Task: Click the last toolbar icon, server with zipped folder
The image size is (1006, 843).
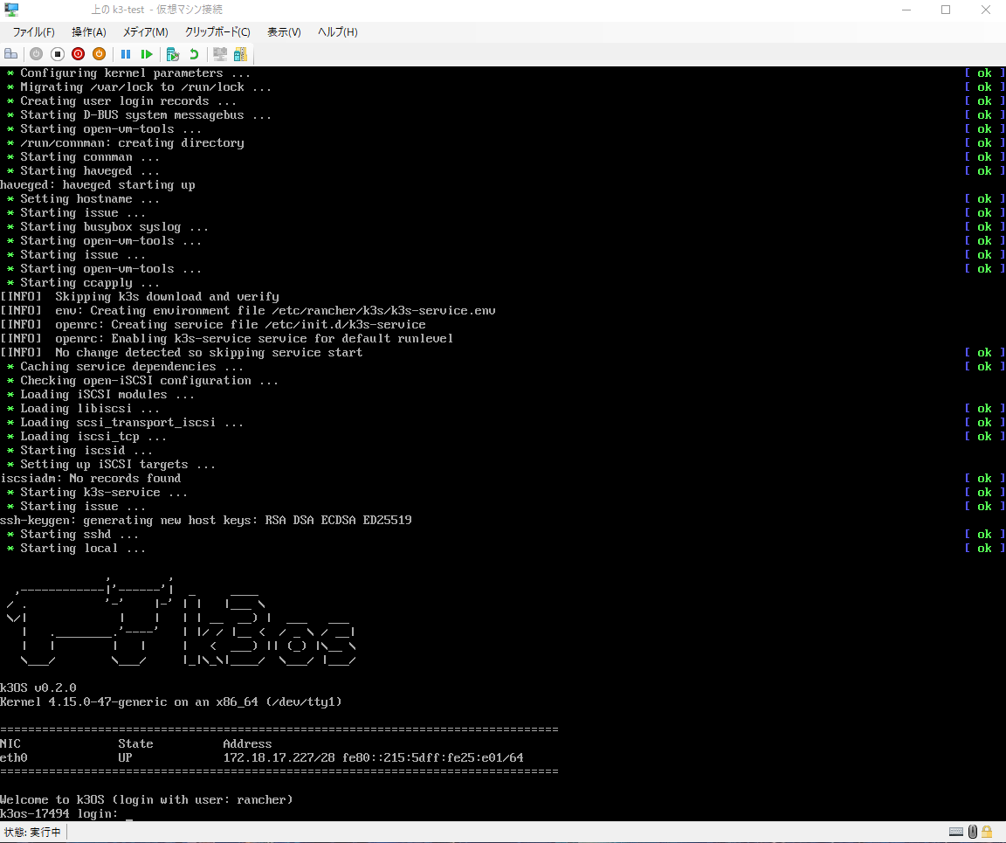Action: [x=241, y=54]
